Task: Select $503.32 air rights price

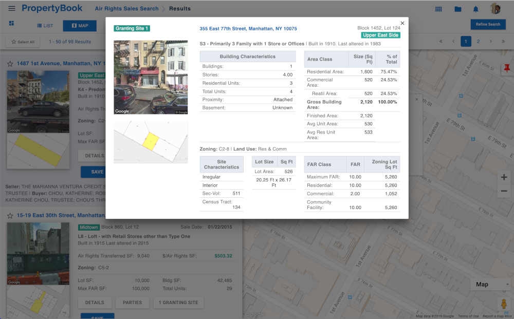Action: point(223,256)
